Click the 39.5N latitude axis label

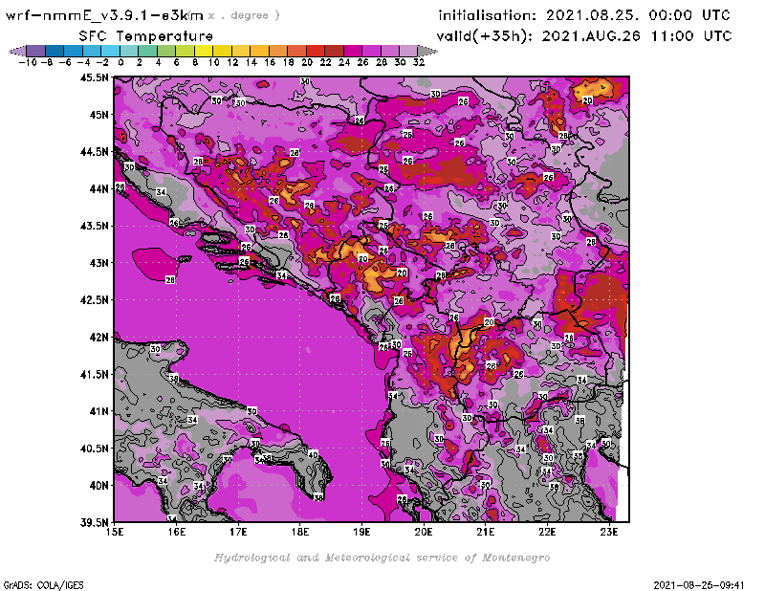coord(94,523)
